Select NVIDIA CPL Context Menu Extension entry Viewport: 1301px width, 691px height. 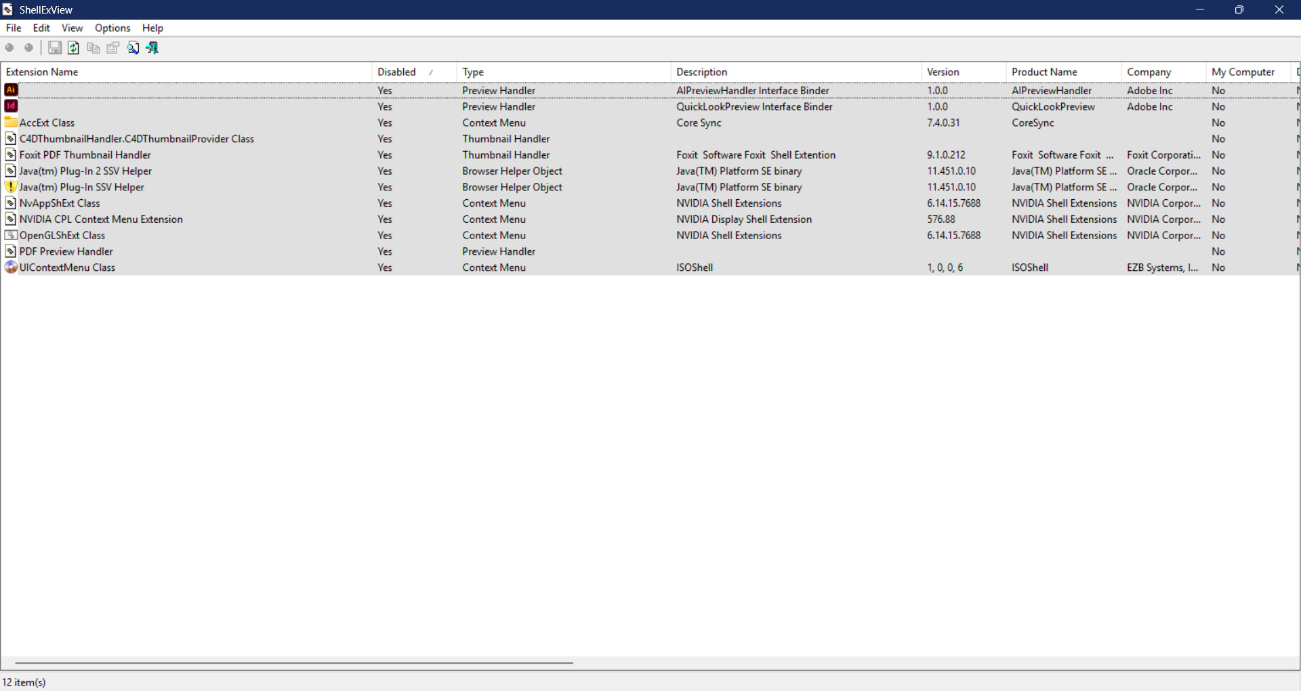pos(101,219)
